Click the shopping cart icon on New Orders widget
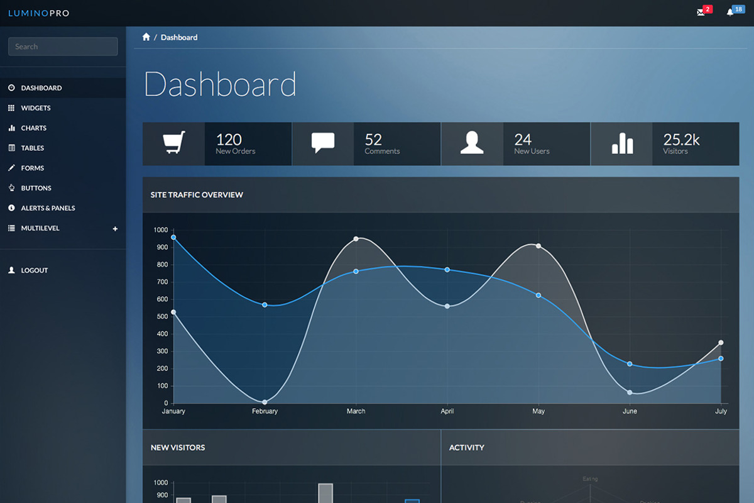 [x=174, y=141]
